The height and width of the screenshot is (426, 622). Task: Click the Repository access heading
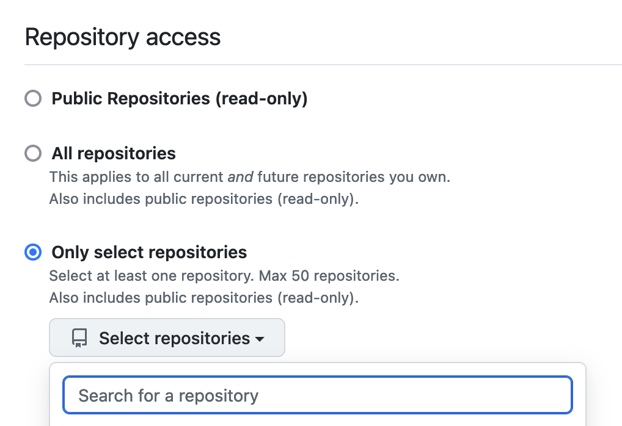click(x=123, y=37)
